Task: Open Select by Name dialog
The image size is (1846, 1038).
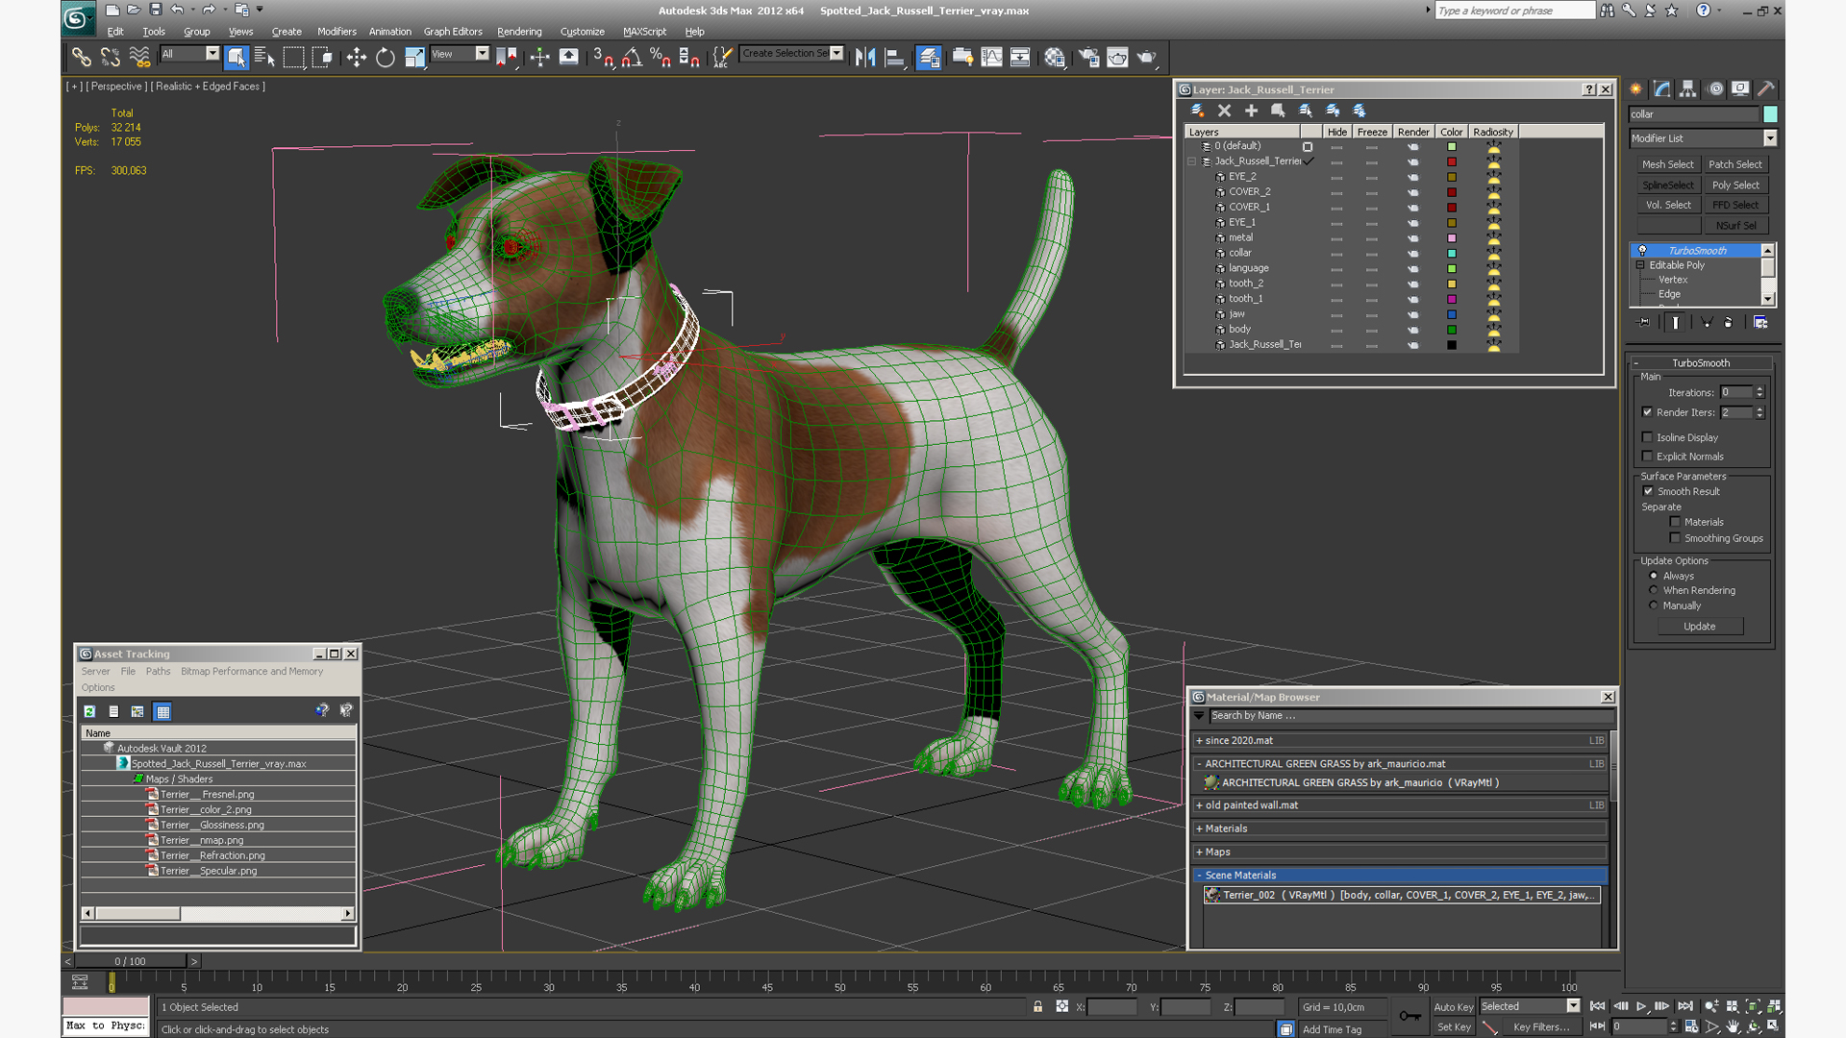Action: coord(264,58)
